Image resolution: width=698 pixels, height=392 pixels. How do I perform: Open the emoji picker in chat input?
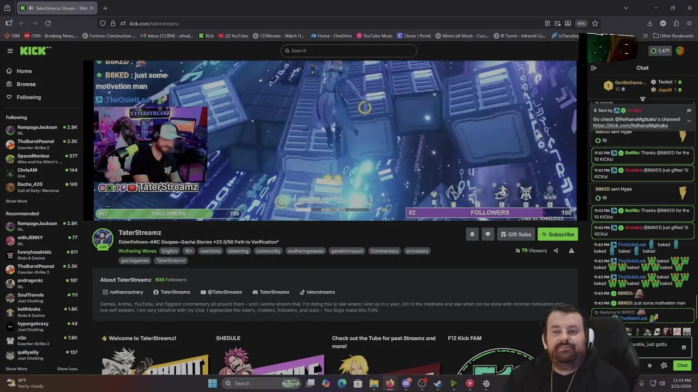pyautogui.click(x=684, y=347)
